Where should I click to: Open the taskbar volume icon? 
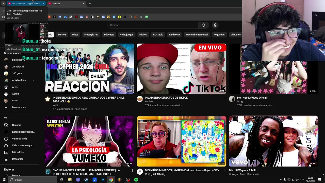297,180
